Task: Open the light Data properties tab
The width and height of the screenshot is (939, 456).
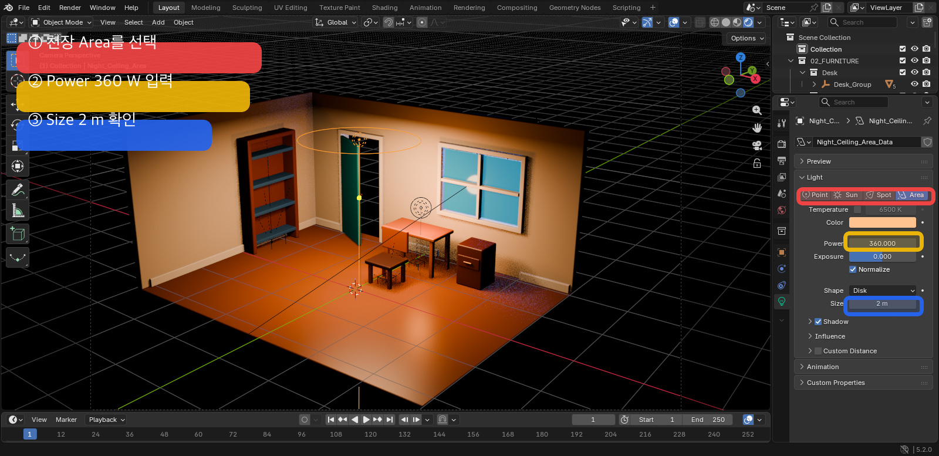Action: coord(782,301)
